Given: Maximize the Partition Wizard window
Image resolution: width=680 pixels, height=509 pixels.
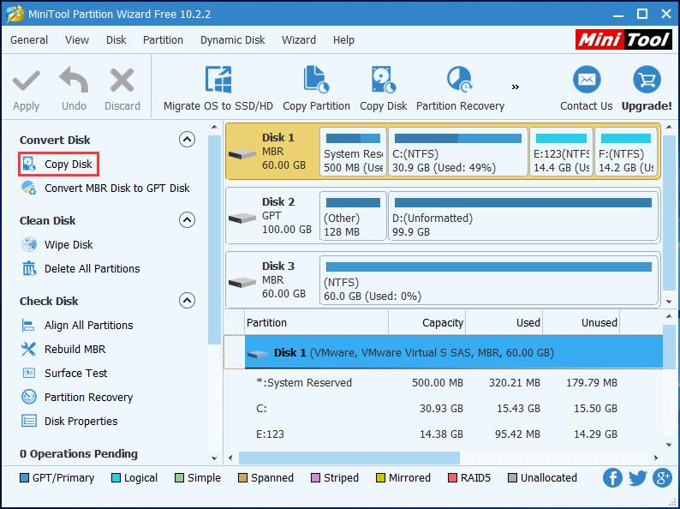Looking at the screenshot, I should pos(642,14).
